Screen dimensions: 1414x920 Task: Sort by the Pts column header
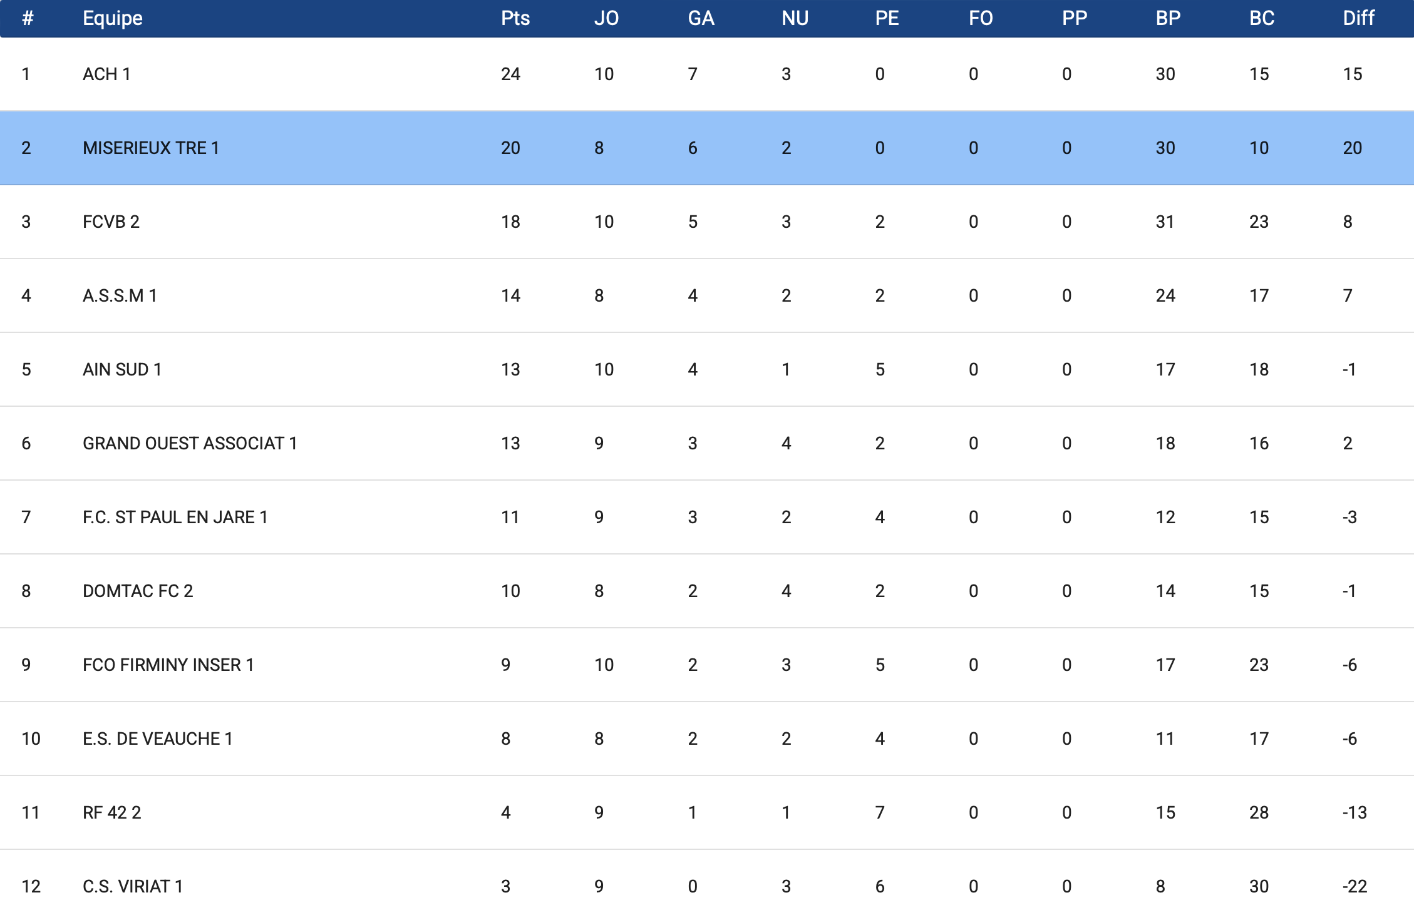pos(515,18)
